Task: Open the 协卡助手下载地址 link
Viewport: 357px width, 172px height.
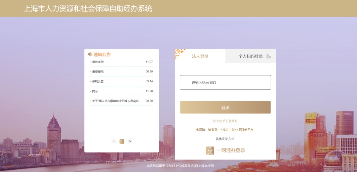Action: click(225, 121)
